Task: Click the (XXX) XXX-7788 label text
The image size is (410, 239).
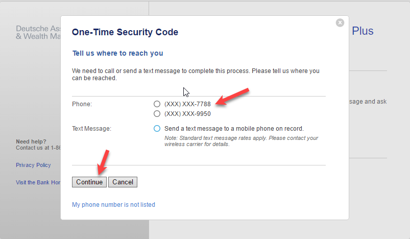Action: pos(187,104)
